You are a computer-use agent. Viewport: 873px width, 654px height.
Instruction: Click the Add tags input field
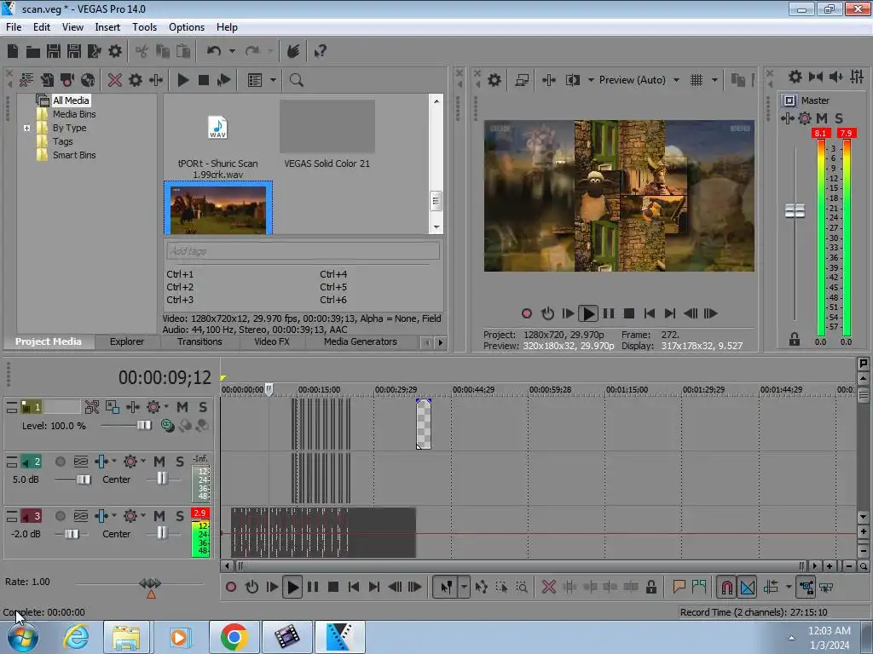(303, 251)
